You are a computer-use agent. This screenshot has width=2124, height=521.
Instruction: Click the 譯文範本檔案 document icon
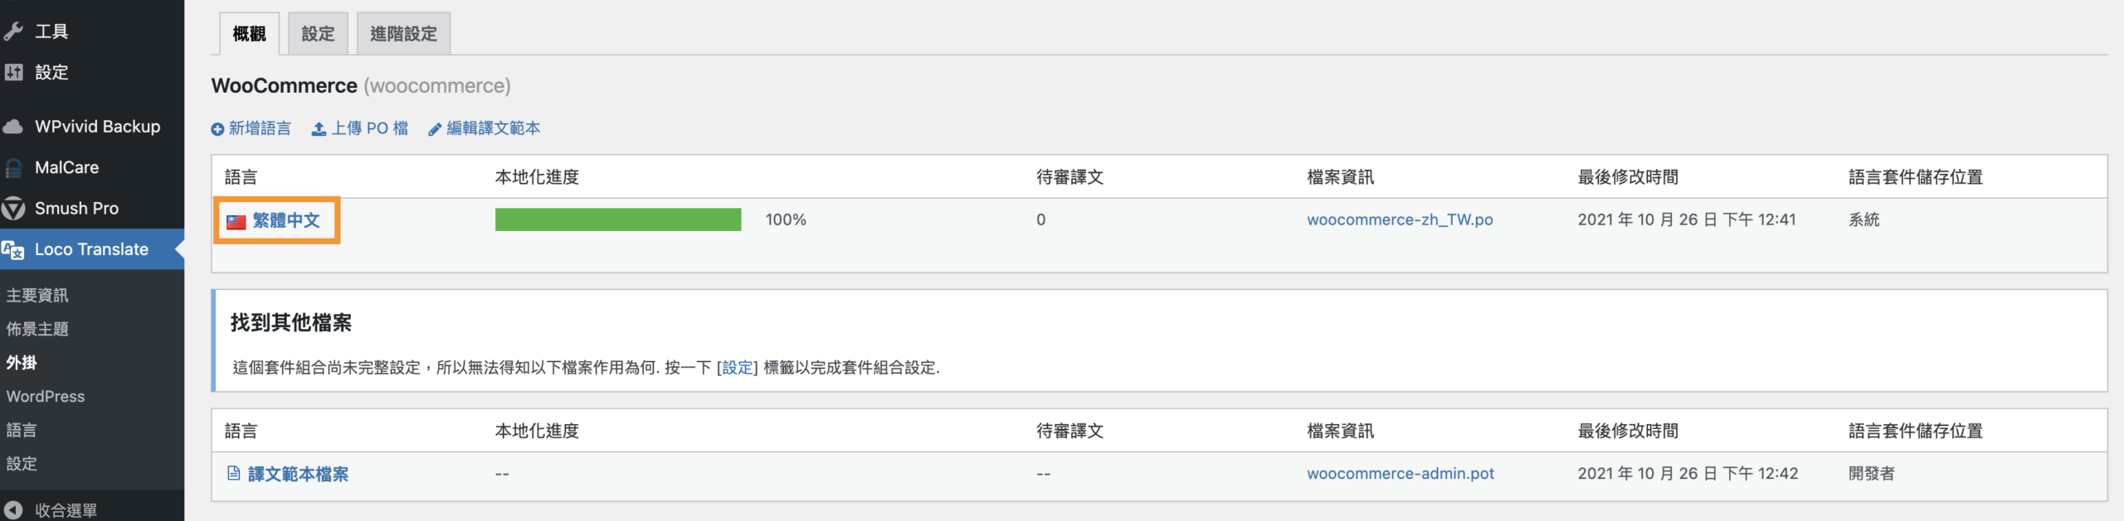pyautogui.click(x=234, y=474)
